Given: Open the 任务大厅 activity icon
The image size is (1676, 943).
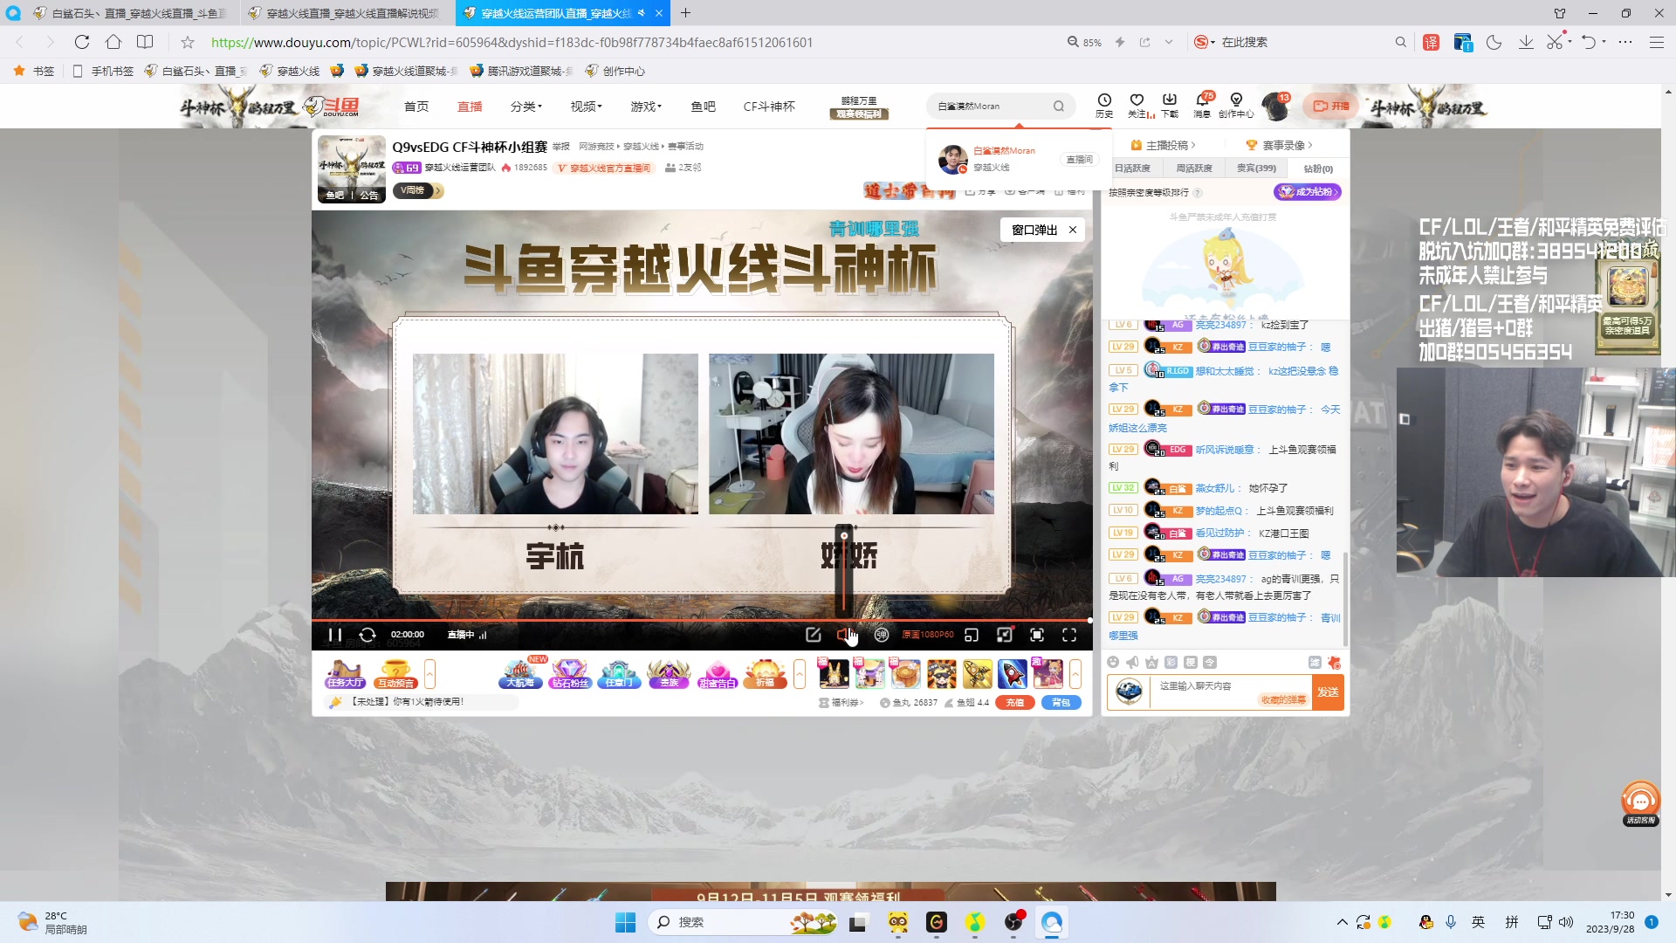Looking at the screenshot, I should tap(347, 674).
